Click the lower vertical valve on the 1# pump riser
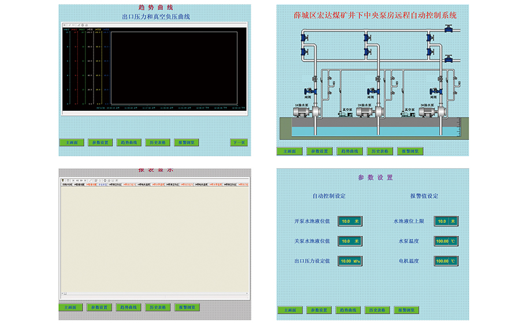The height and width of the screenshot is (324, 528). [x=304, y=52]
